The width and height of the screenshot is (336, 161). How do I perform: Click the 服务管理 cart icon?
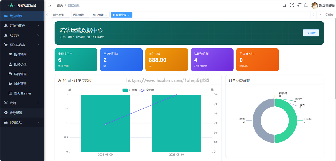(10, 55)
